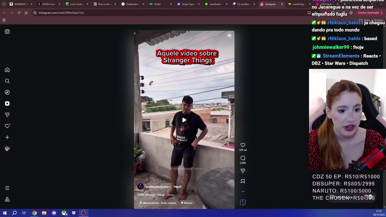Click rNiklaus_balds name beside 'based'
The height and width of the screenshot is (217, 386).
[x=344, y=39]
